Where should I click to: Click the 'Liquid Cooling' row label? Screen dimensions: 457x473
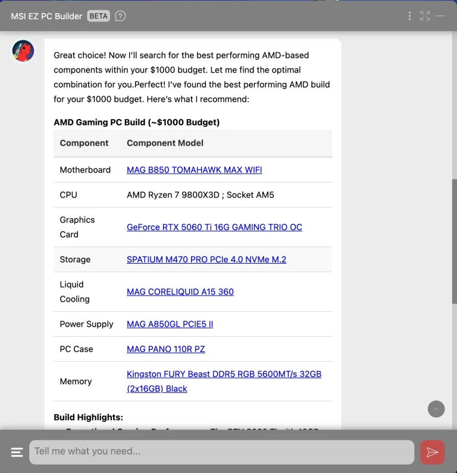click(74, 292)
